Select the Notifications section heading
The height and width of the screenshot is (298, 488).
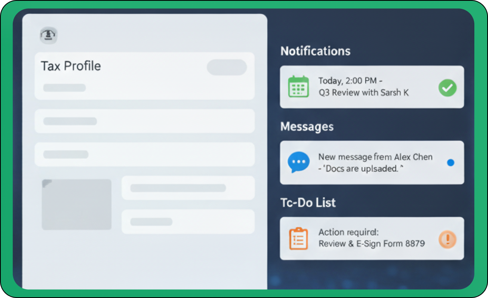pyautogui.click(x=315, y=51)
